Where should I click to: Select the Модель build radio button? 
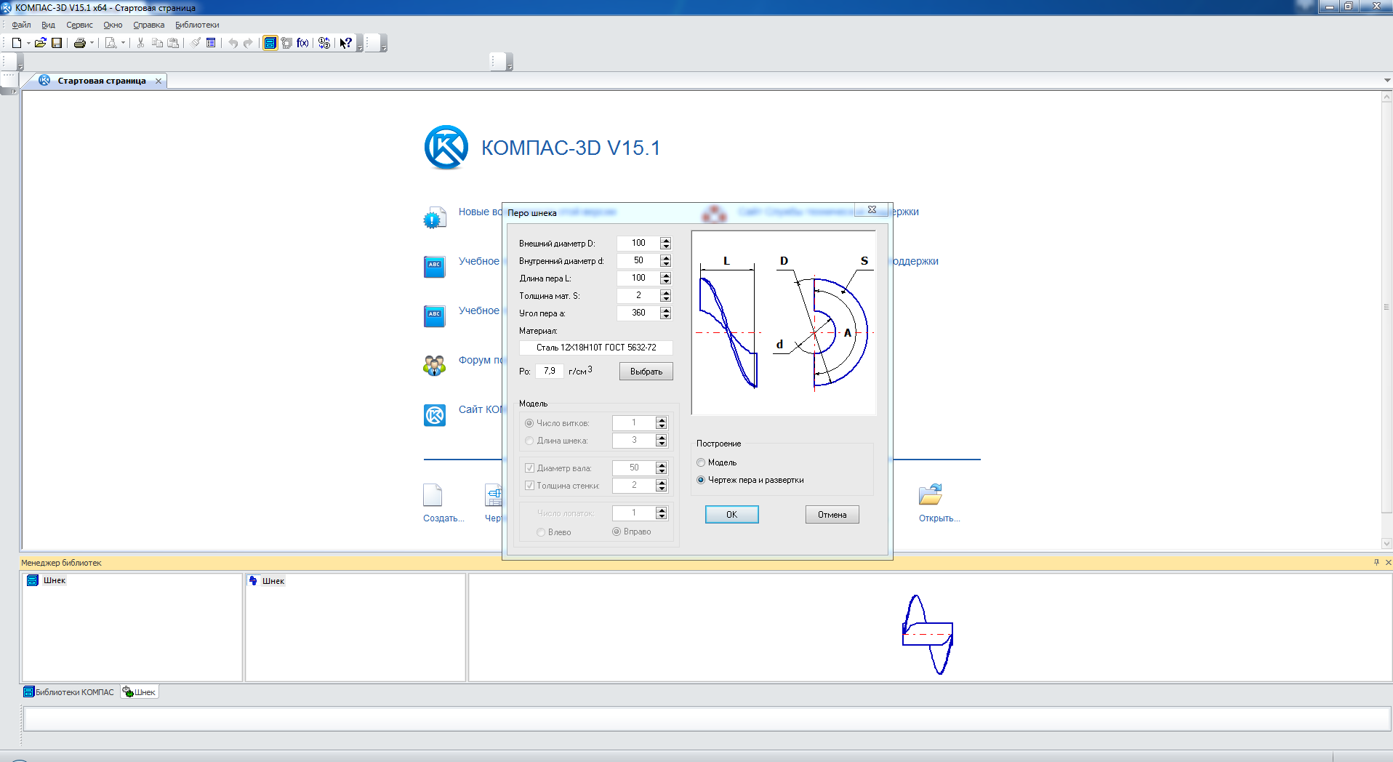click(701, 462)
